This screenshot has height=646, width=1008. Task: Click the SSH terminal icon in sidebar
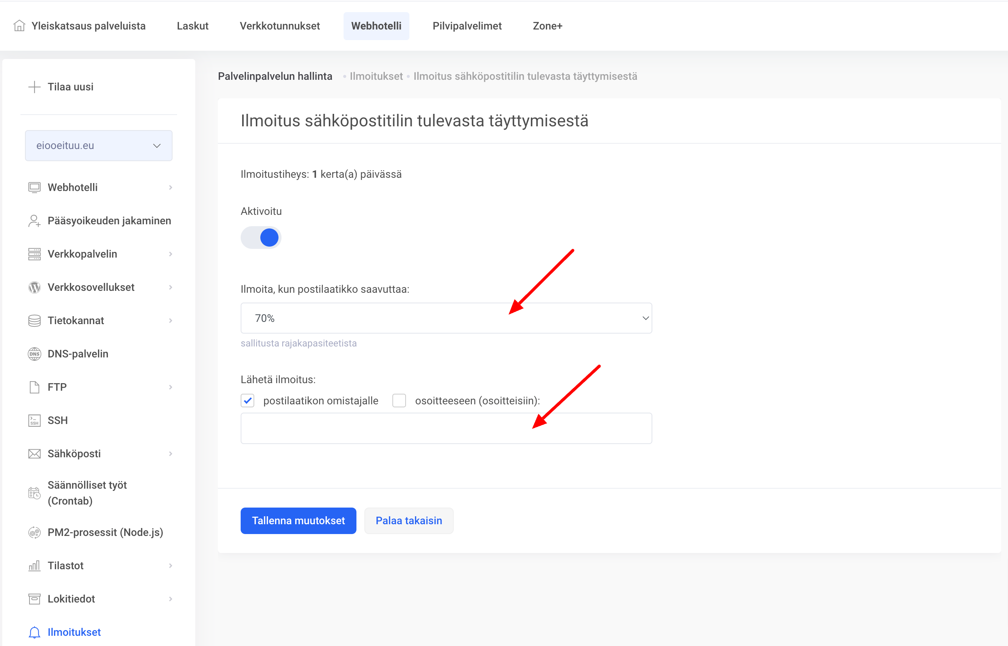click(34, 420)
